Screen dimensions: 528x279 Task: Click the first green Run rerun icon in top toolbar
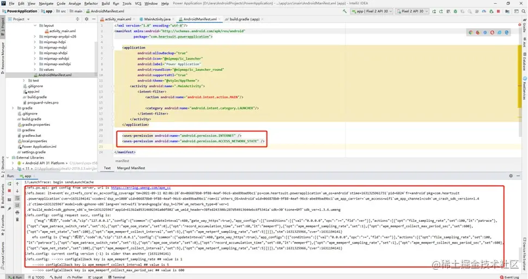click(x=434, y=11)
